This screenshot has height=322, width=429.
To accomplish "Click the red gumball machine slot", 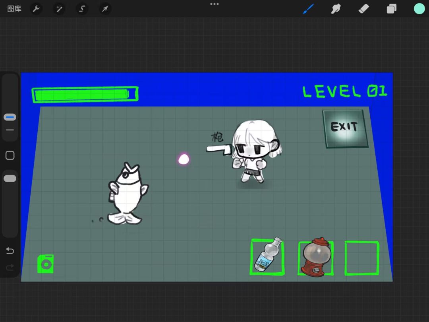I will coord(316,257).
